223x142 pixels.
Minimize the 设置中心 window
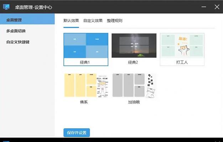pos(203,7)
